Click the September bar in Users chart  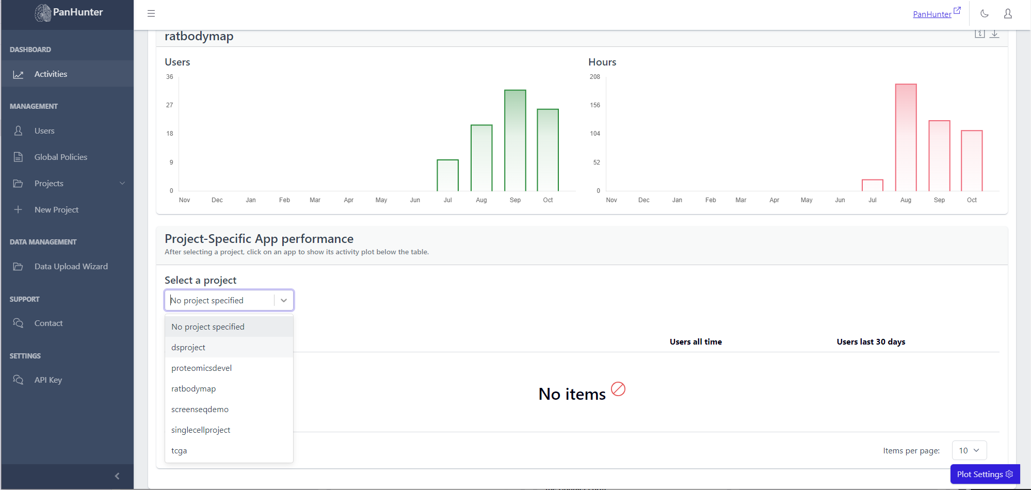(515, 140)
